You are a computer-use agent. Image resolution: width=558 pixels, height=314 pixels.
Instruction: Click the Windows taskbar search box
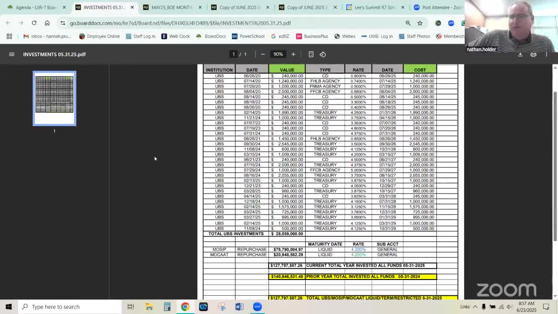tap(70, 307)
